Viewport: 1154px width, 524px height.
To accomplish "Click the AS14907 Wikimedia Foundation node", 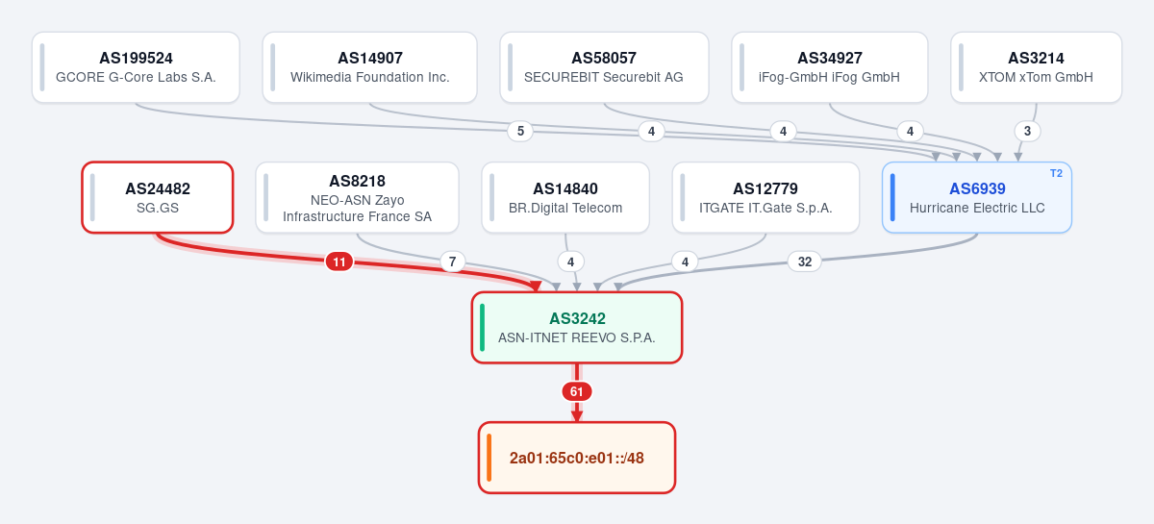I will pos(370,67).
